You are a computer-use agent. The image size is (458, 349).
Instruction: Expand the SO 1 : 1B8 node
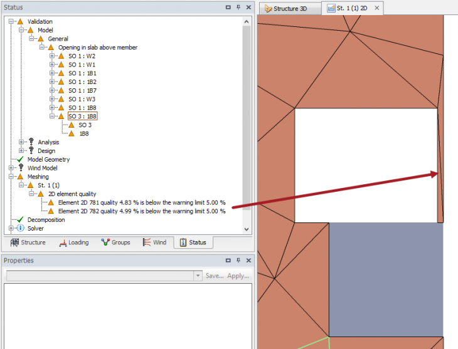click(x=52, y=107)
